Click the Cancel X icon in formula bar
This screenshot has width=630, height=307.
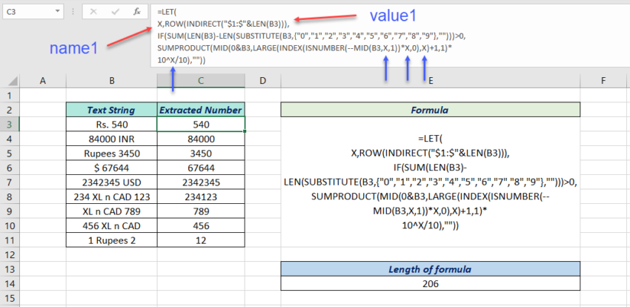pyautogui.click(x=94, y=12)
